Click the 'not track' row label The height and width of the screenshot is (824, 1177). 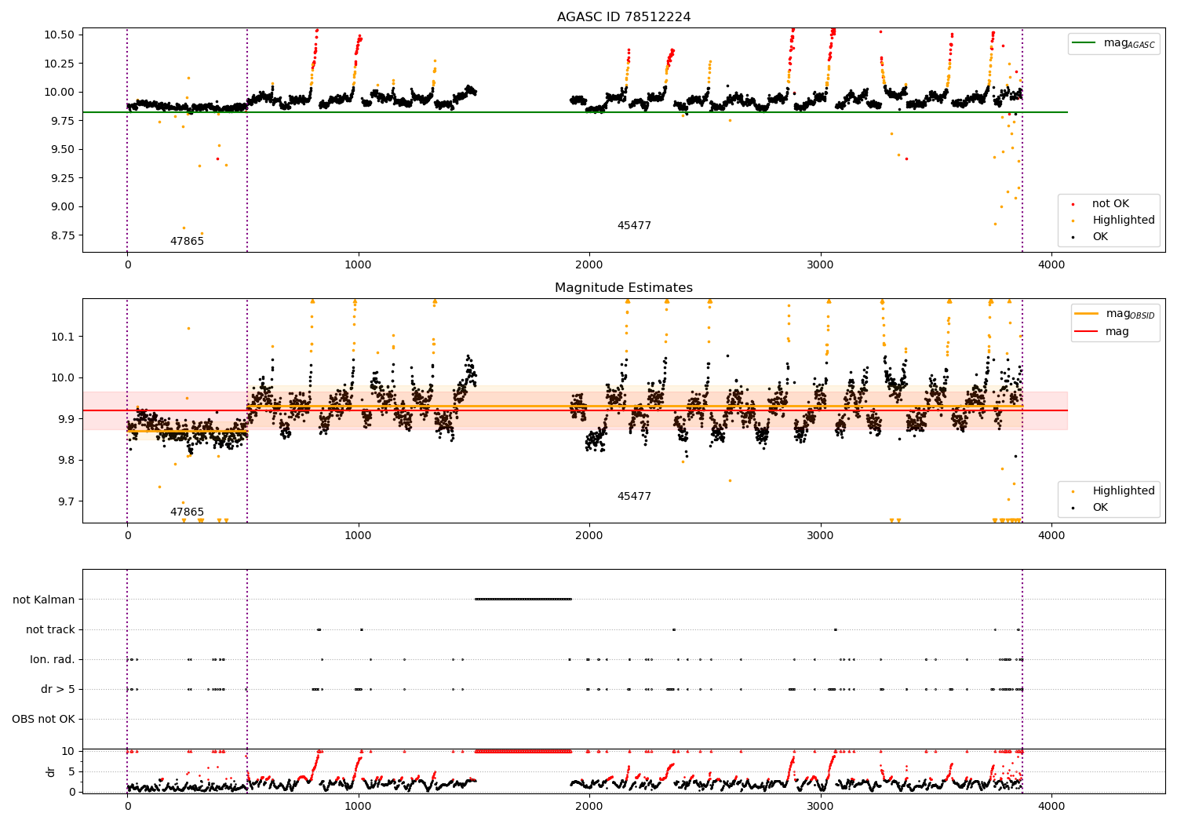(x=50, y=629)
